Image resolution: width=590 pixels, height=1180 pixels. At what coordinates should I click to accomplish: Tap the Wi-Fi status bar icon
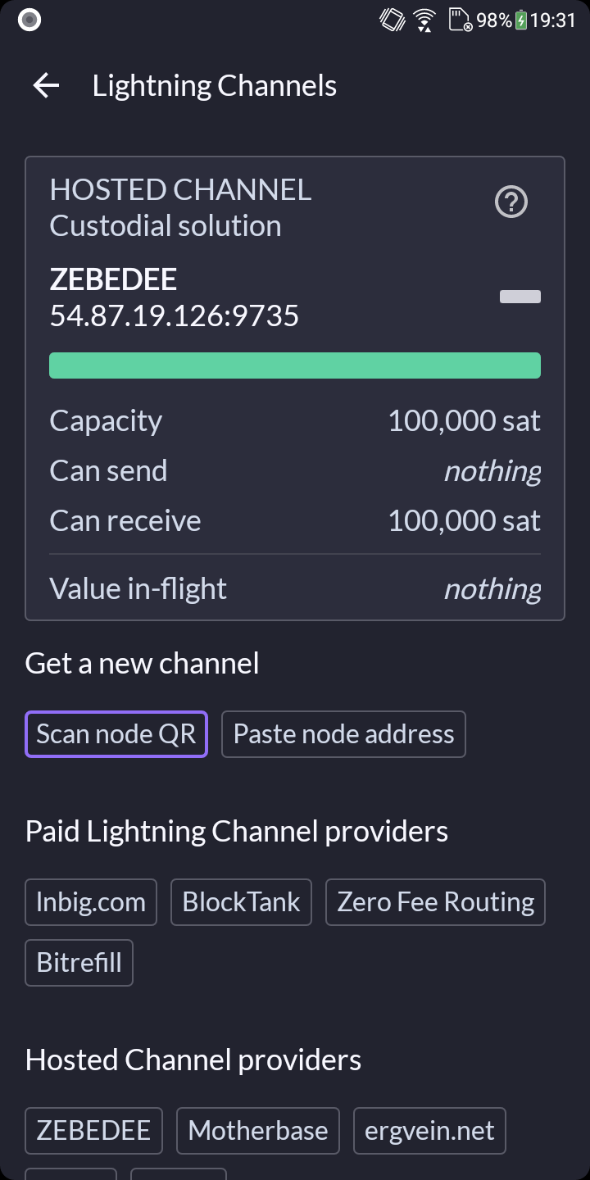pos(424,20)
